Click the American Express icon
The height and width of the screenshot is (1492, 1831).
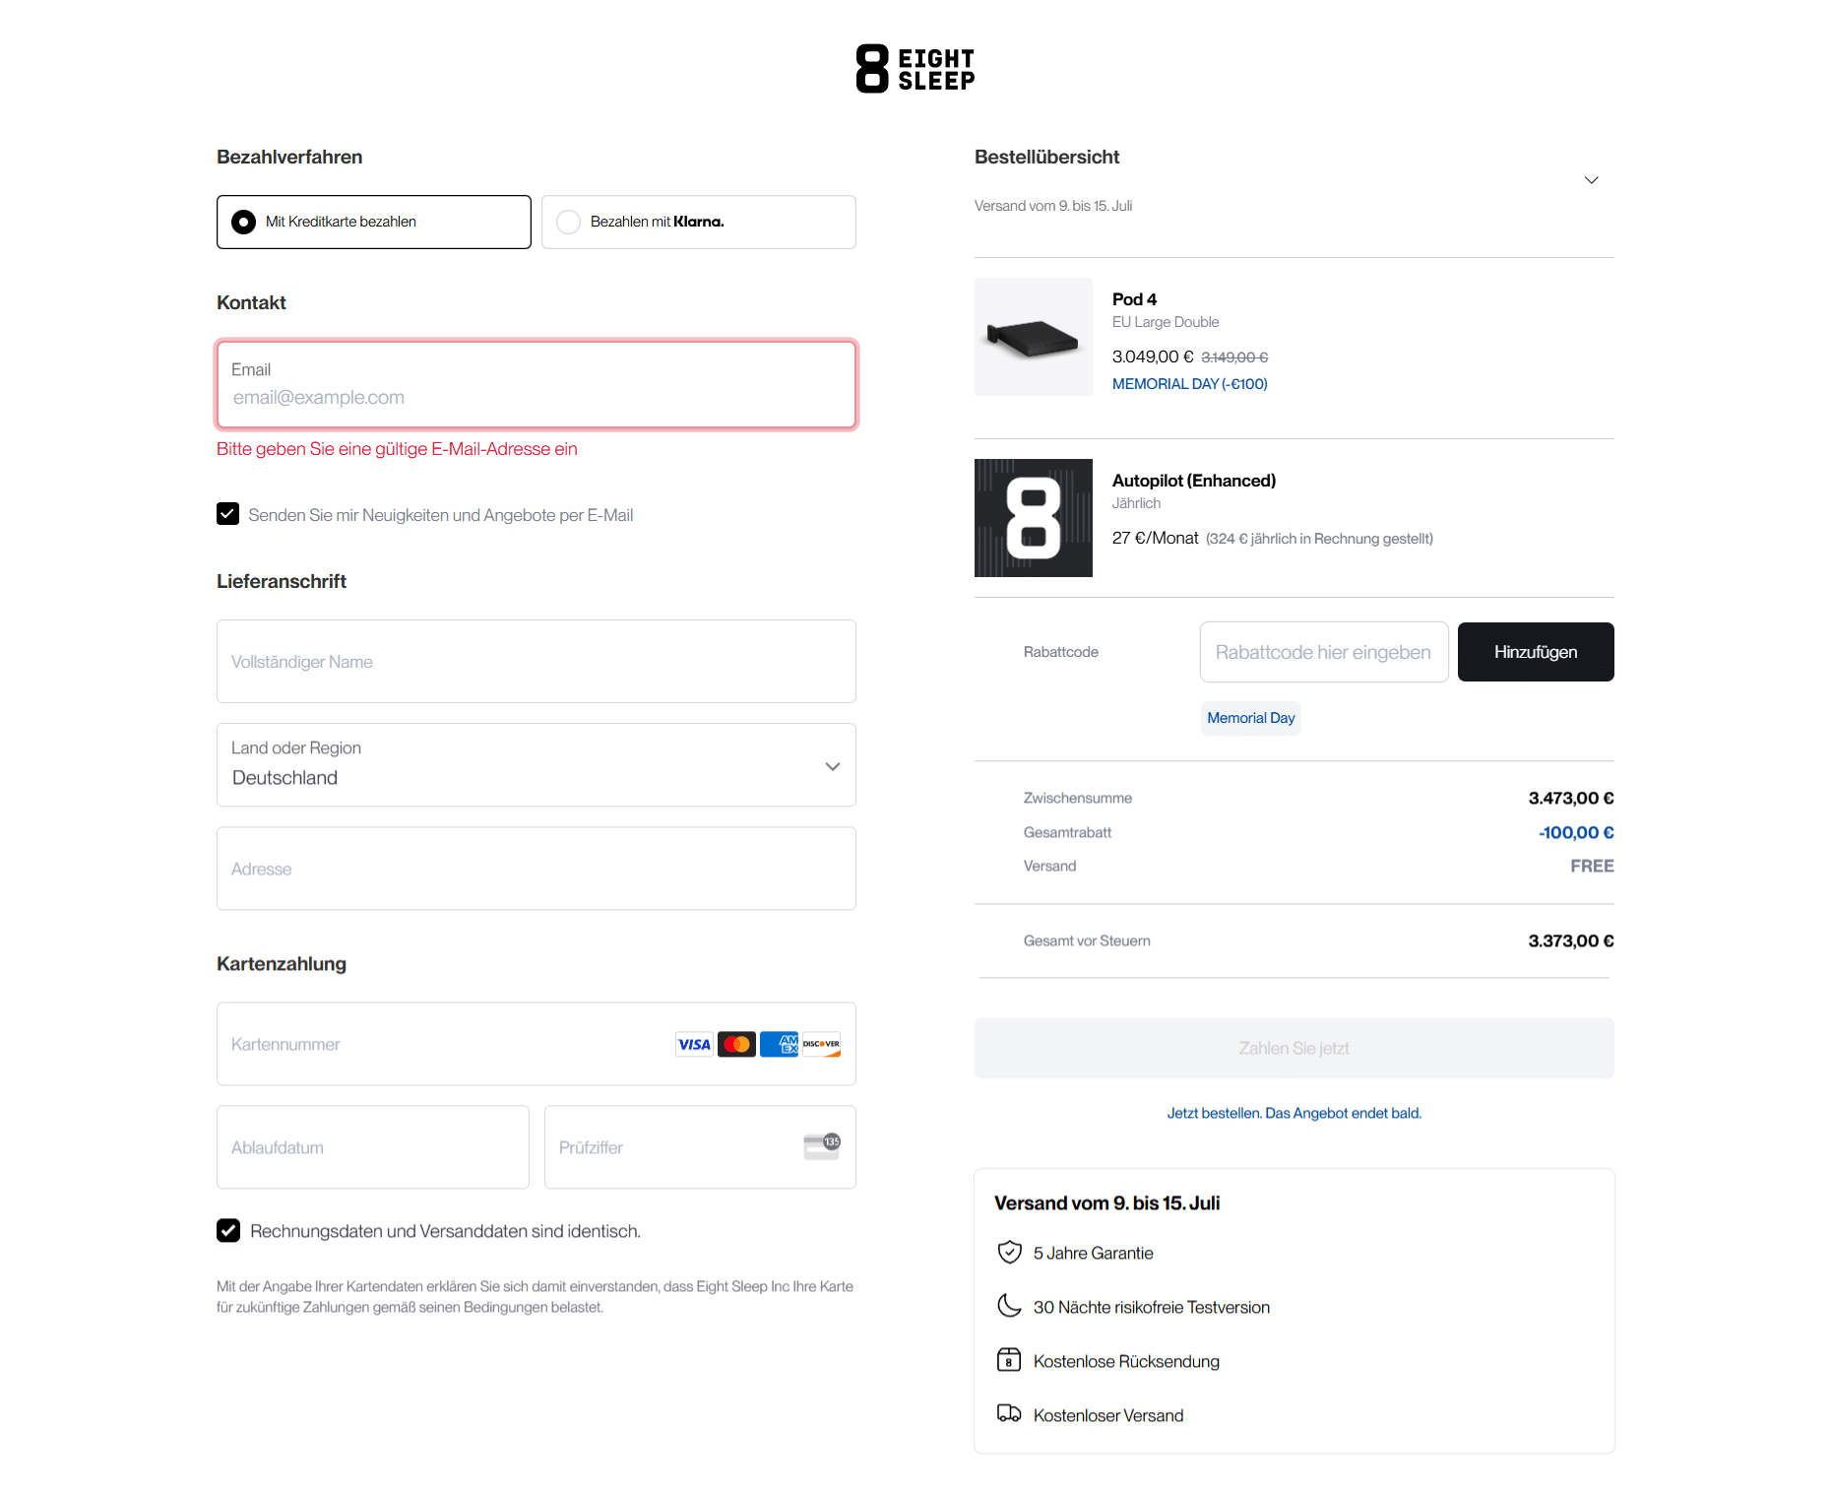pos(779,1045)
